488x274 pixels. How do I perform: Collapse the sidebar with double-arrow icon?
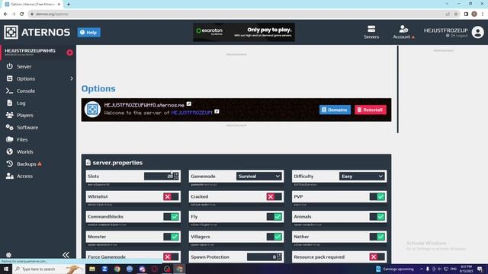[x=66, y=255]
